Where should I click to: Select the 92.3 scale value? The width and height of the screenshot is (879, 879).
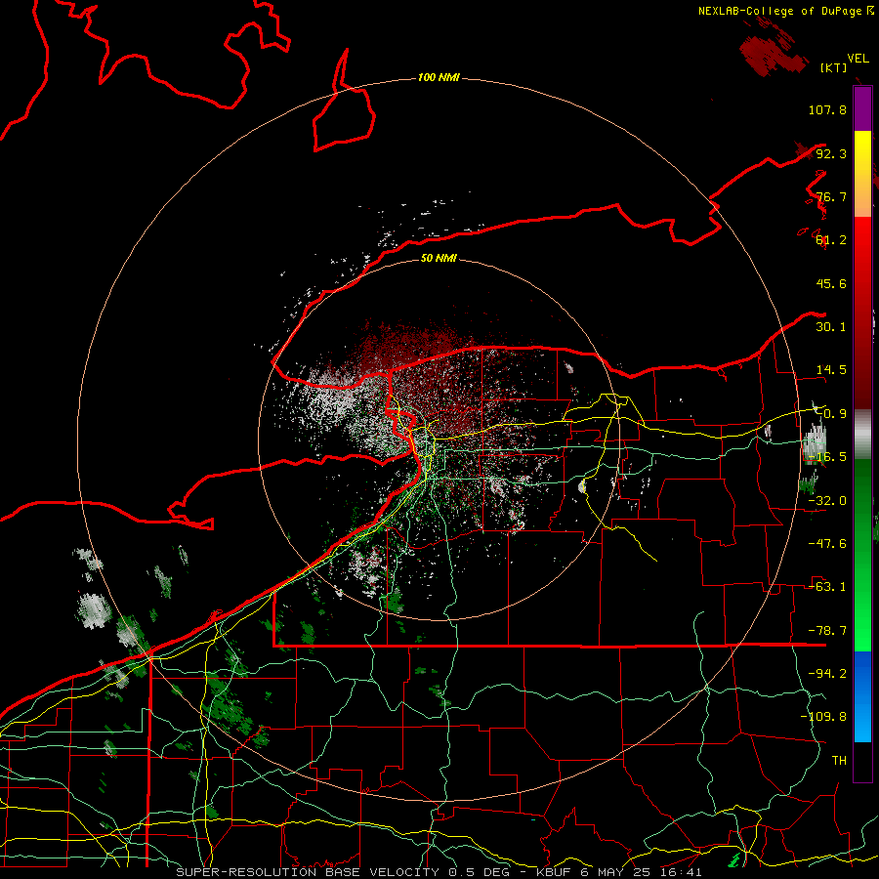pyautogui.click(x=831, y=153)
